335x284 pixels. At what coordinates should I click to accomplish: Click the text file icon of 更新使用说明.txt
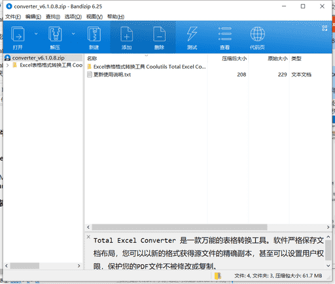pos(90,75)
